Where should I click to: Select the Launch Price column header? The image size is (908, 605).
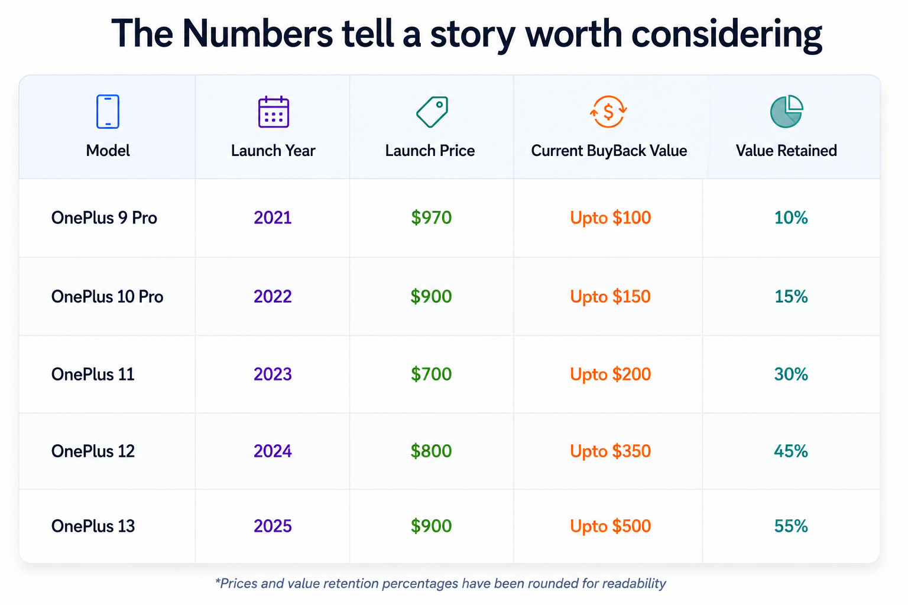430,151
